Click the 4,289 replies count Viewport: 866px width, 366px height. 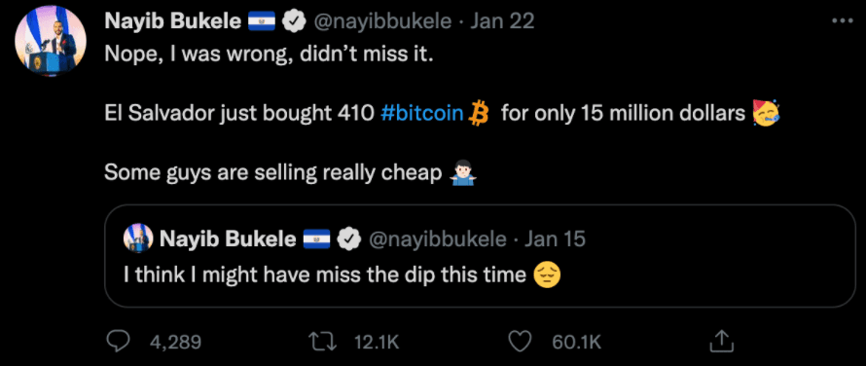point(175,343)
